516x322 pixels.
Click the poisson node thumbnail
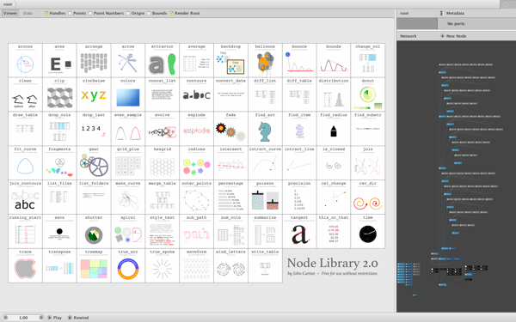pos(265,197)
